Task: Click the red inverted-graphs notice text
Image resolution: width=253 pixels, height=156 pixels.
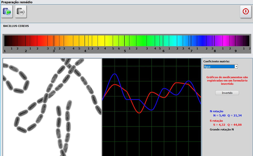Action: 227,80
